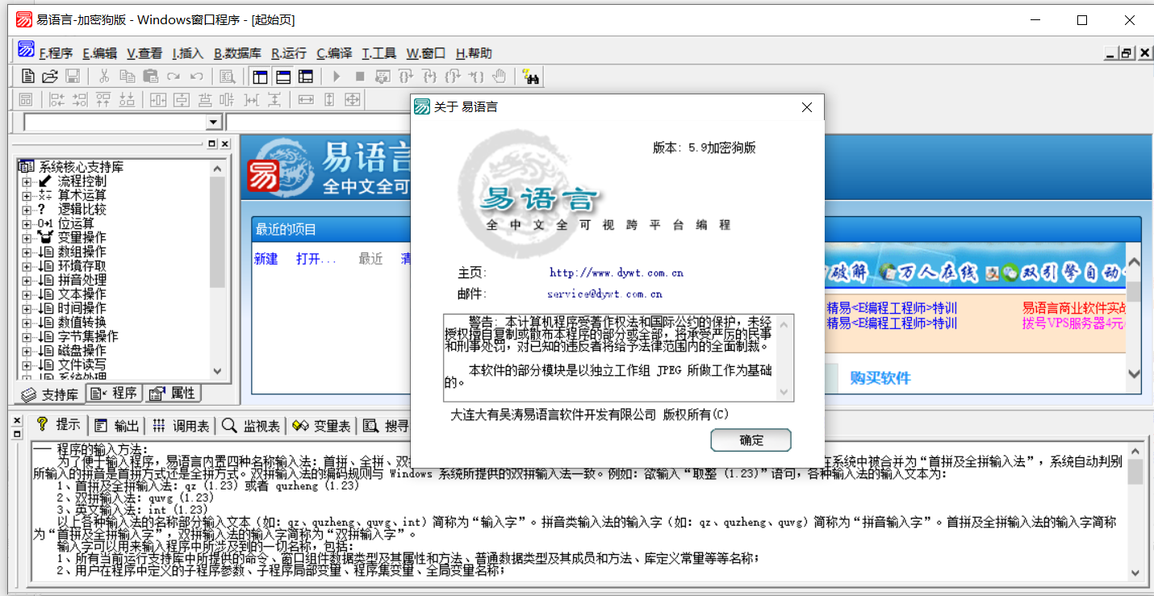Click the 确定 button in About dialog
This screenshot has height=596, width=1154.
[x=751, y=440]
